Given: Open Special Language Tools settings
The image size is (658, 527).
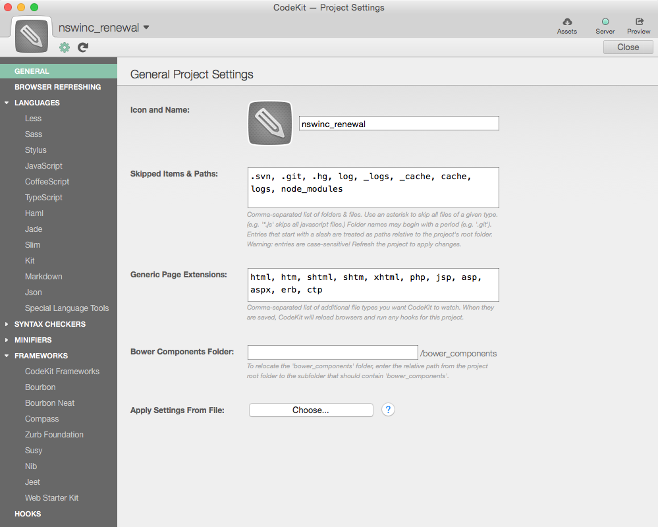Looking at the screenshot, I should coord(67,308).
